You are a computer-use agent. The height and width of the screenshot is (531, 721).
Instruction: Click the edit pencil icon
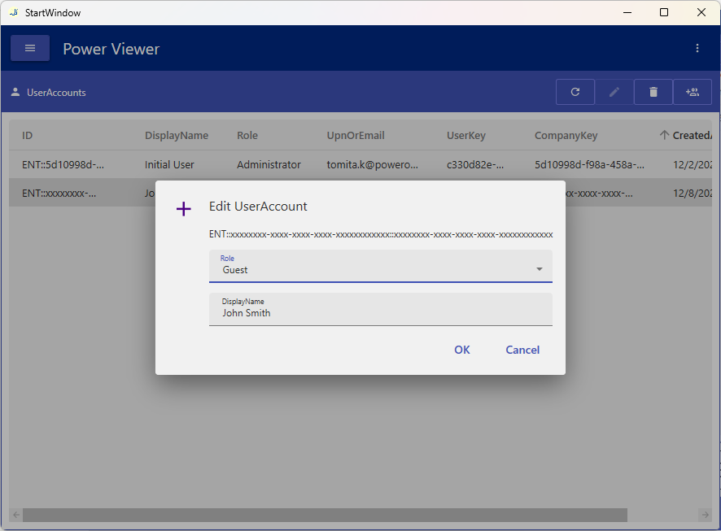(614, 92)
